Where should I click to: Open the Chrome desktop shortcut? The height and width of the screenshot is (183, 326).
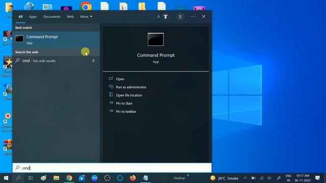pos(86,6)
